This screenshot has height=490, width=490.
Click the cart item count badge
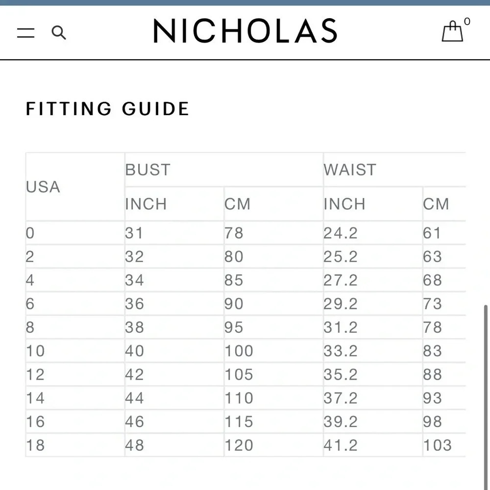click(x=467, y=21)
